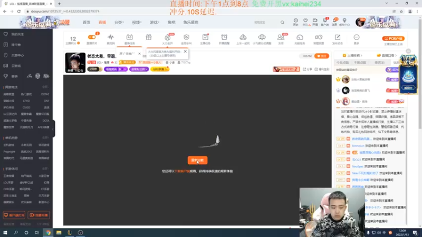Close the ad promotion tooltip

[139, 54]
